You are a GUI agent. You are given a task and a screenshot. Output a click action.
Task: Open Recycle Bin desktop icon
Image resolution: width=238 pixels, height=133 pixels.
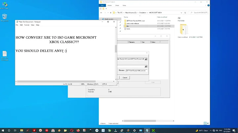5,18
